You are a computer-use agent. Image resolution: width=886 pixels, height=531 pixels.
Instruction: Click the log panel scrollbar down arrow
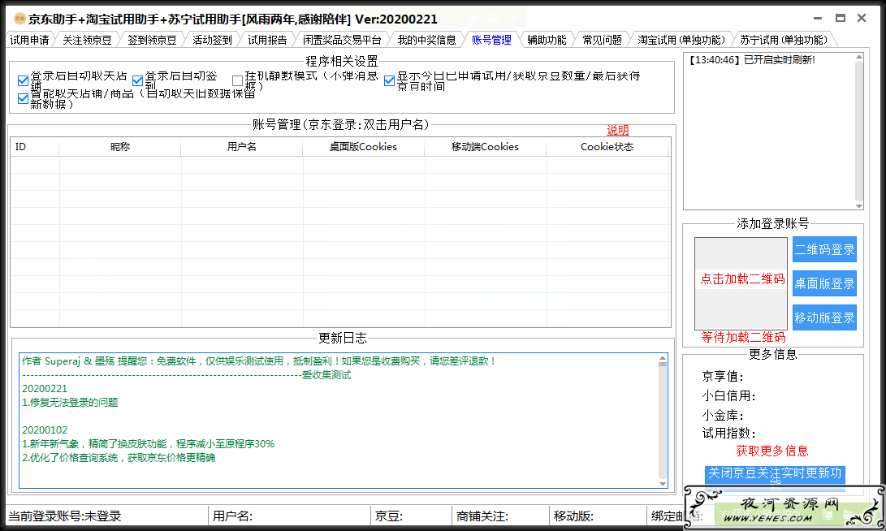click(859, 206)
